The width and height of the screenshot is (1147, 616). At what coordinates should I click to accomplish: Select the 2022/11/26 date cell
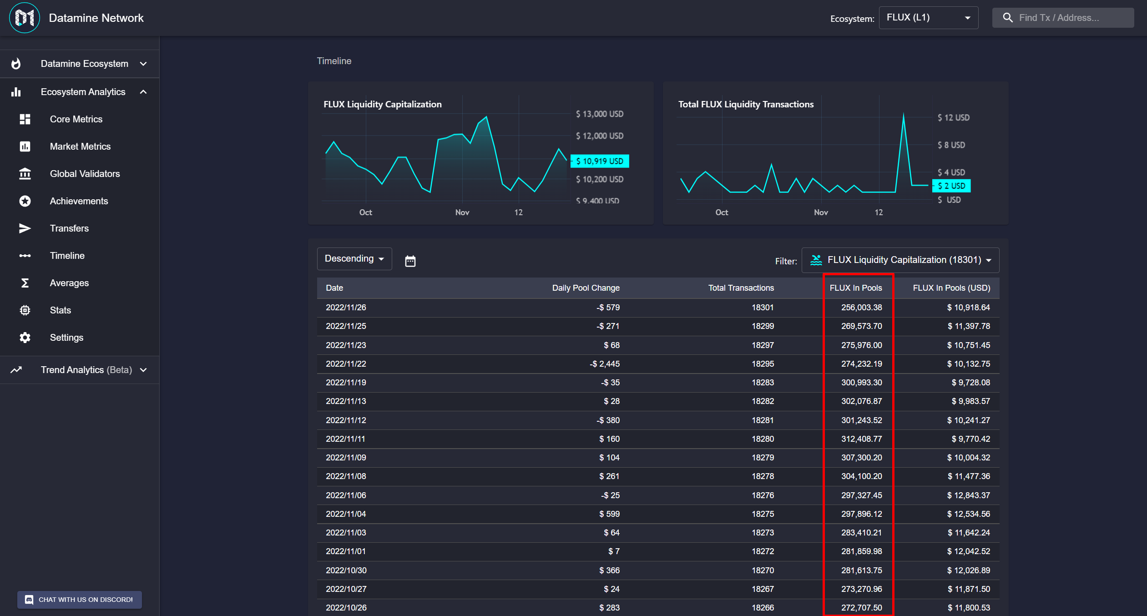click(x=346, y=308)
